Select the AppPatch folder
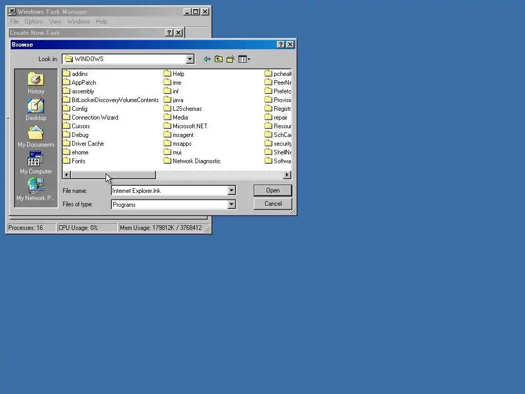The image size is (525, 394). click(x=79, y=83)
